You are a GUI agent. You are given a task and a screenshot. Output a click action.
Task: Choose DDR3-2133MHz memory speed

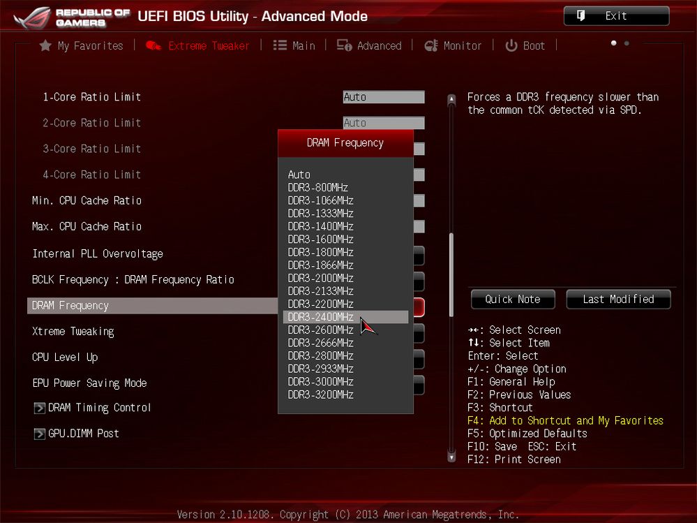(x=321, y=291)
